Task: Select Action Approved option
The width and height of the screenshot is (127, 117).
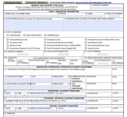Action: (70, 86)
